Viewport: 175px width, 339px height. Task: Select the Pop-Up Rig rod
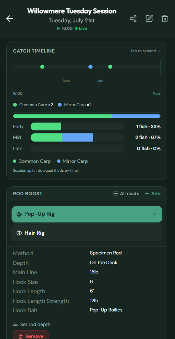tap(87, 214)
